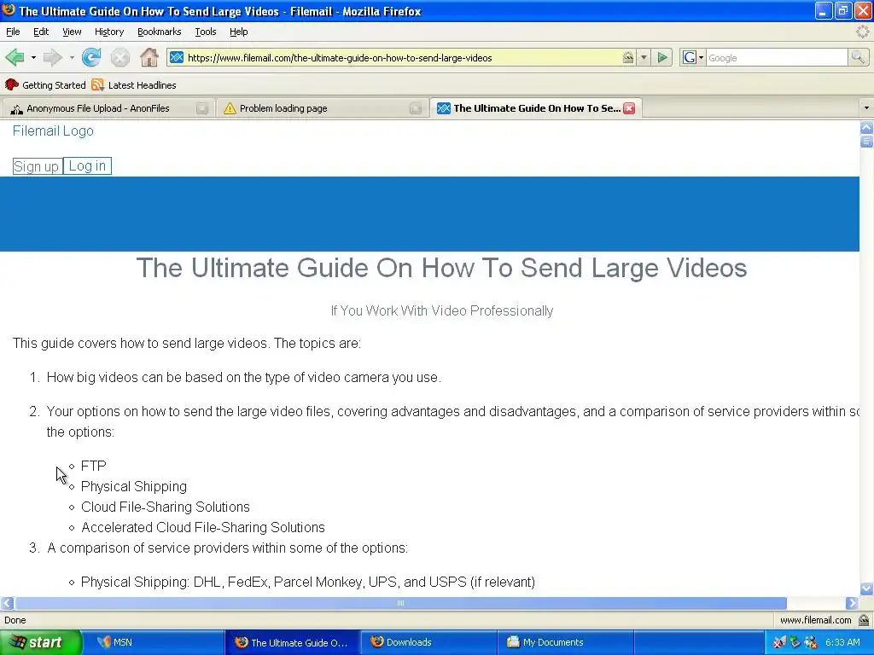Screen dimensions: 874x655
Task: Close the AnonFiles tab
Action: pyautogui.click(x=202, y=108)
